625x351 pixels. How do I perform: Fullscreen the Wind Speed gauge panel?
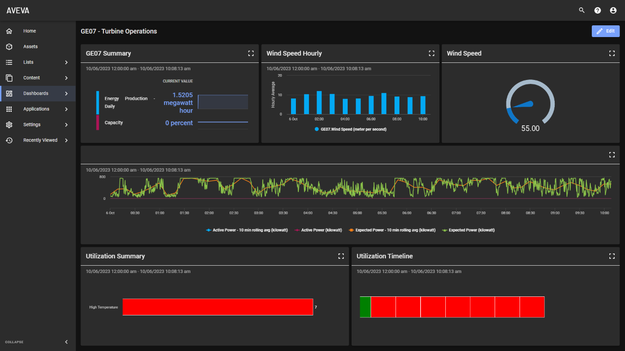pyautogui.click(x=612, y=54)
